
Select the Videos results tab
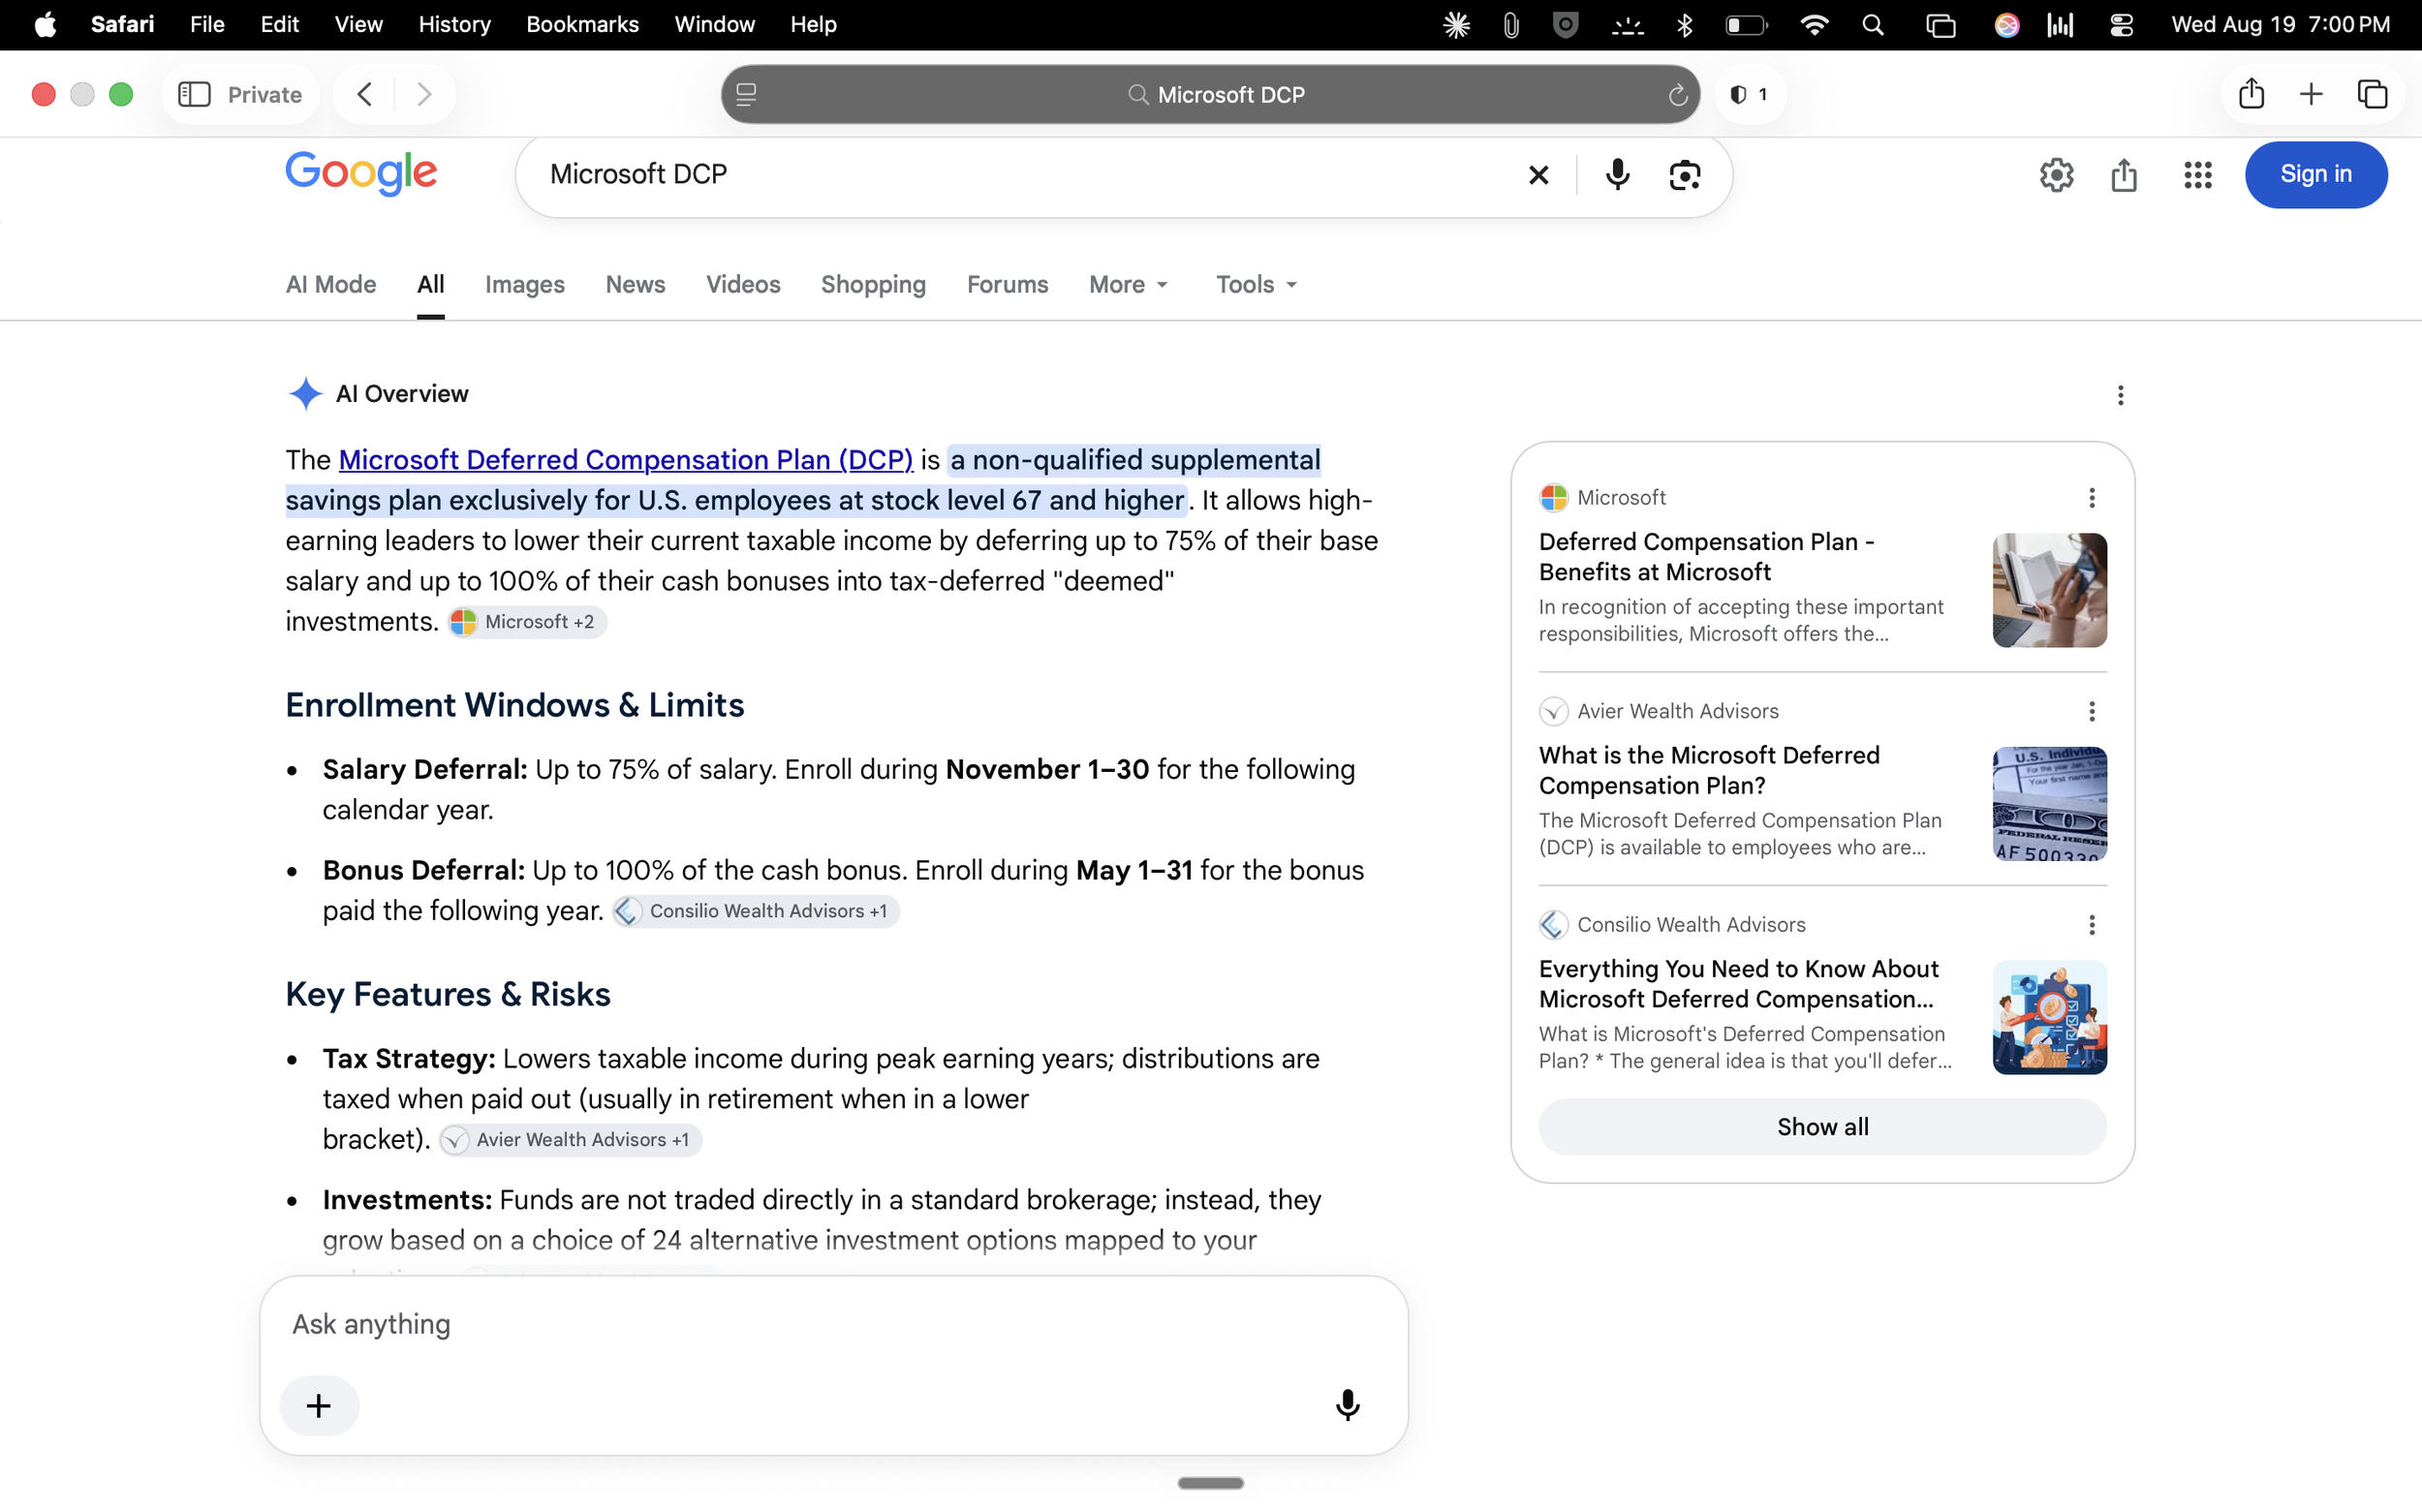[743, 285]
